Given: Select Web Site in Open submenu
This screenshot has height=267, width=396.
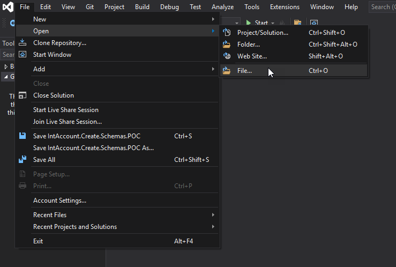Looking at the screenshot, I should (x=294, y=56).
